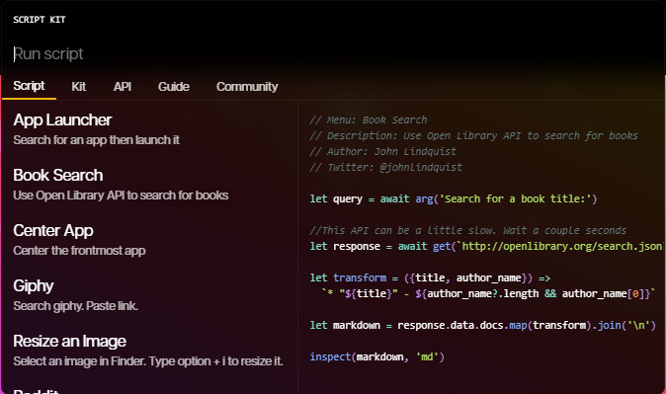
Task: Click the 'Search giphy. Paste link.' description
Action: coord(76,306)
